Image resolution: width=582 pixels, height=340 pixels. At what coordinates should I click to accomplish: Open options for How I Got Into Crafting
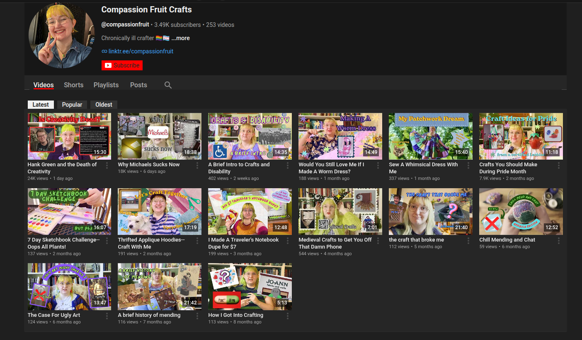pos(288,316)
